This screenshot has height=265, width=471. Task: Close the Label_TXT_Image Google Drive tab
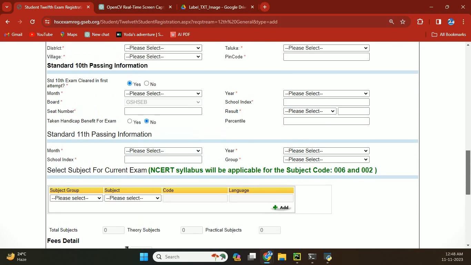[252, 7]
